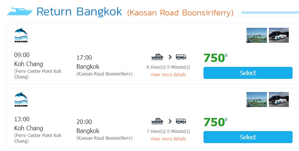The height and width of the screenshot is (151, 299).
Task: Click bus icon on the 7 hour trip
Action: 181,121
